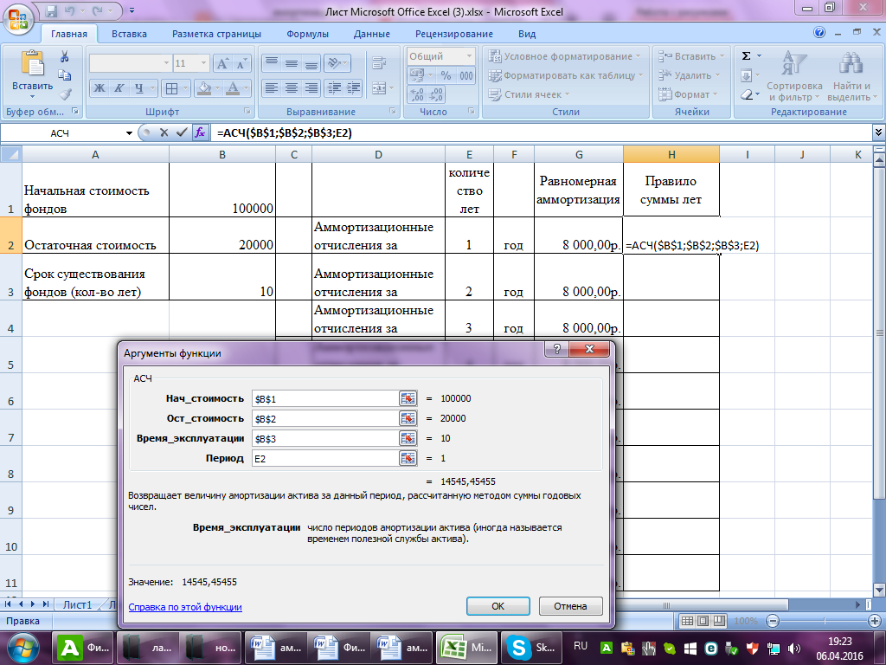Open the font color dropdown arrow

click(x=246, y=88)
